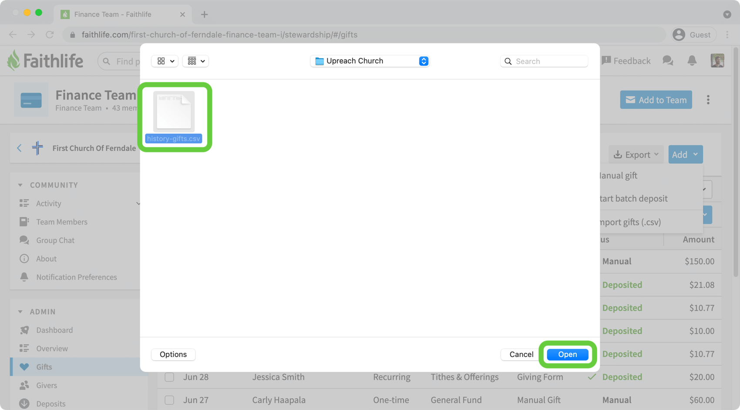This screenshot has height=410, width=740.
Task: Open Group Chat in the sidebar
Action: pos(55,240)
